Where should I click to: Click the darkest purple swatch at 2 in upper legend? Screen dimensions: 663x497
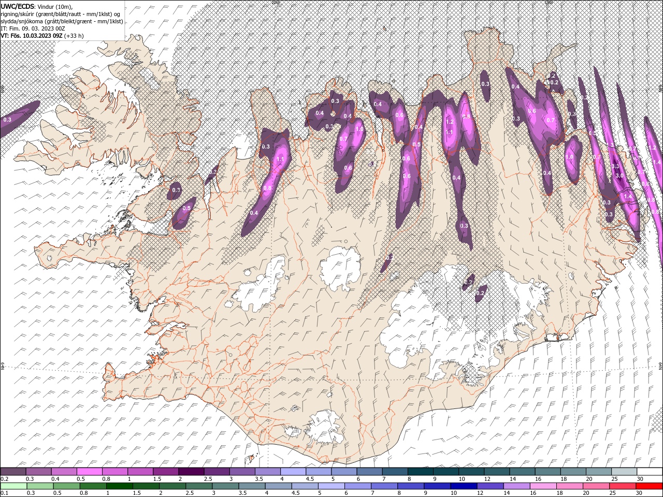click(191, 472)
